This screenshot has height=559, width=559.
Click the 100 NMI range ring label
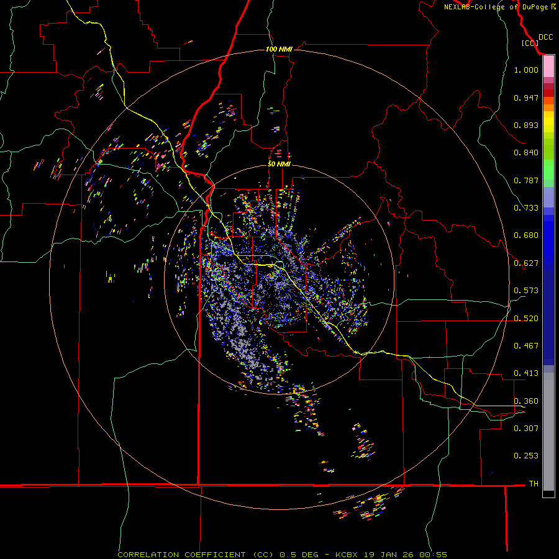coord(279,49)
